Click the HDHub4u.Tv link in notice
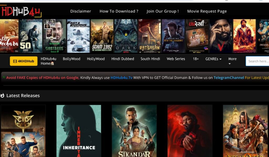Image resolution: width=269 pixels, height=157 pixels. [x=121, y=78]
